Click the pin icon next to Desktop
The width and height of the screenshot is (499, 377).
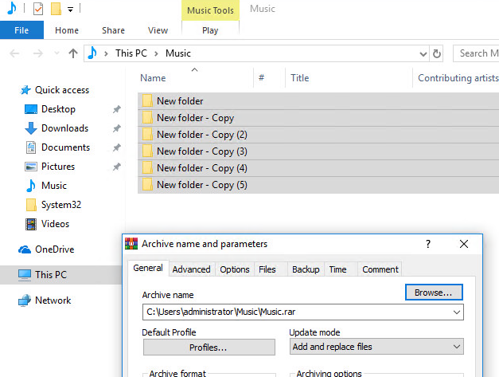(117, 109)
